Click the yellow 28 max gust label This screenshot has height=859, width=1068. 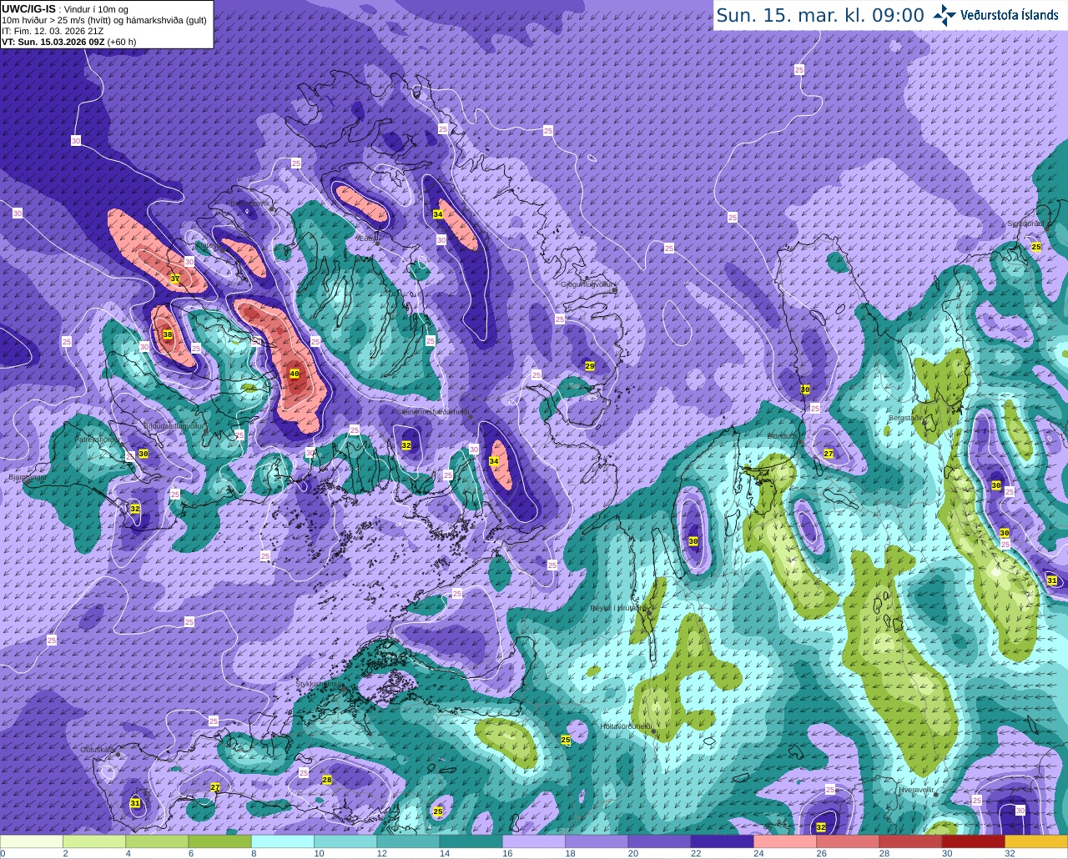[327, 780]
